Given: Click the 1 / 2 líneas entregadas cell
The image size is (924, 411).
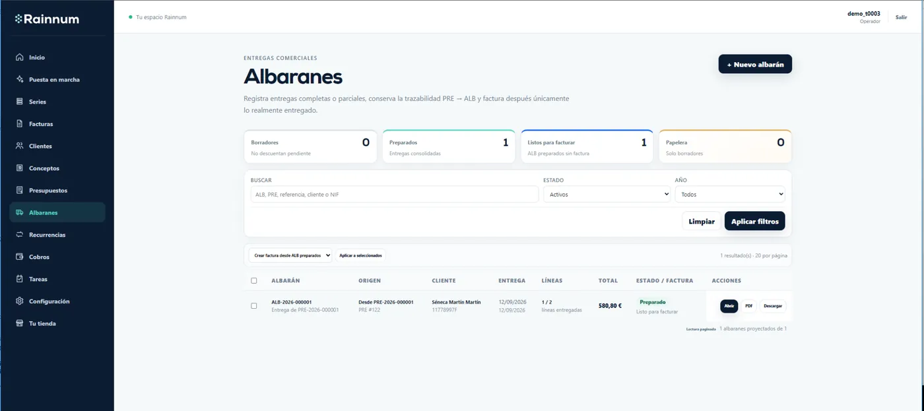Looking at the screenshot, I should [x=562, y=305].
